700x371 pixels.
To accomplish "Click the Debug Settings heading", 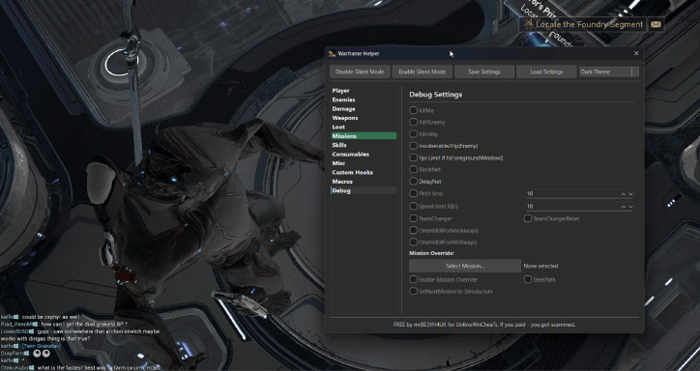I will pos(436,95).
